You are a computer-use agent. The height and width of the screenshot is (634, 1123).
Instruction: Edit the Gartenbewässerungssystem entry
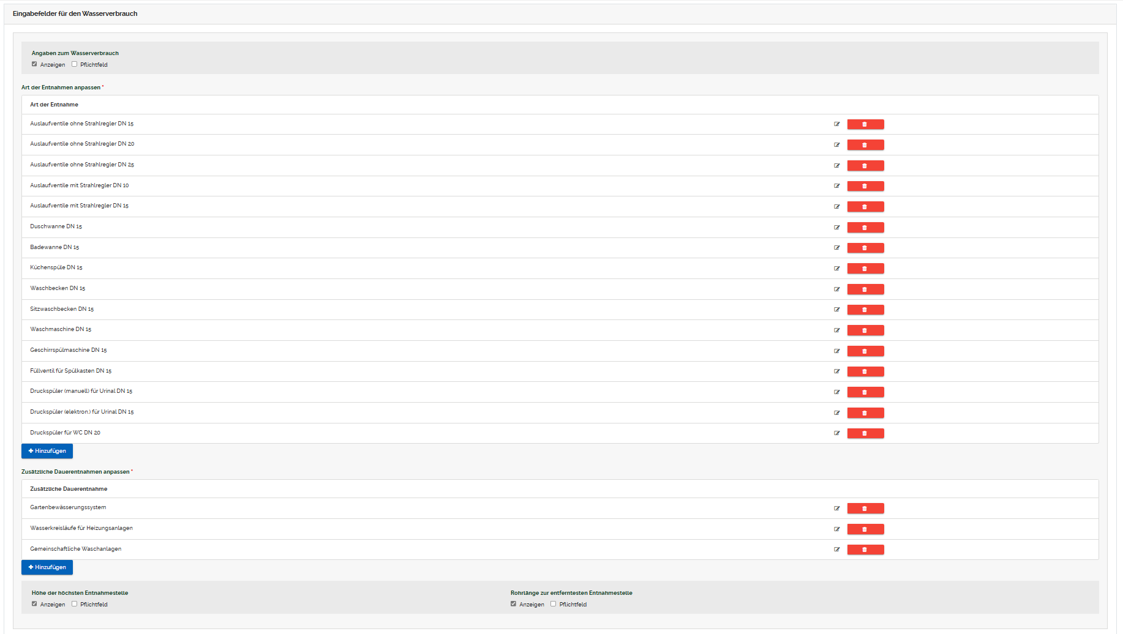pyautogui.click(x=836, y=509)
